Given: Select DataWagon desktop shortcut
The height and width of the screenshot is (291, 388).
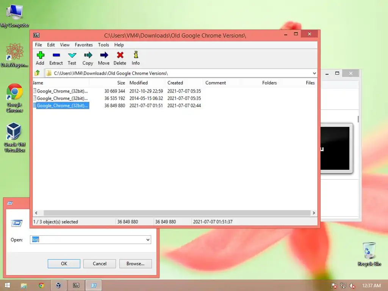Looking at the screenshot, I should tap(15, 55).
